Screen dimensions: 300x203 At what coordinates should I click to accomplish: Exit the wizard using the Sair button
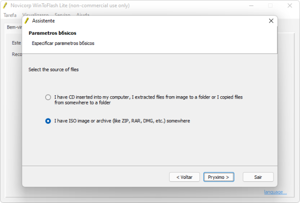tap(258, 177)
